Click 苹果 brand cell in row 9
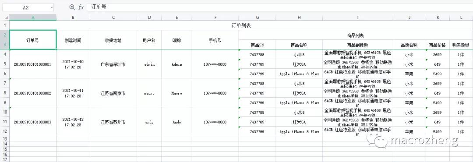 click(409, 102)
